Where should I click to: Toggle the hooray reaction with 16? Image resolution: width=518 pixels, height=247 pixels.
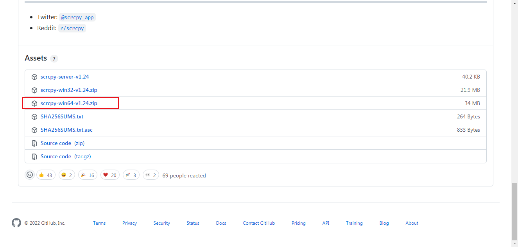88,175
